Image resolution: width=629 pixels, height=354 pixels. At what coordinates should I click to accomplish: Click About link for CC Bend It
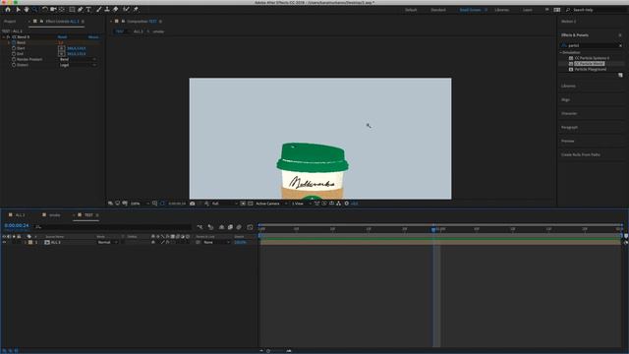point(93,37)
